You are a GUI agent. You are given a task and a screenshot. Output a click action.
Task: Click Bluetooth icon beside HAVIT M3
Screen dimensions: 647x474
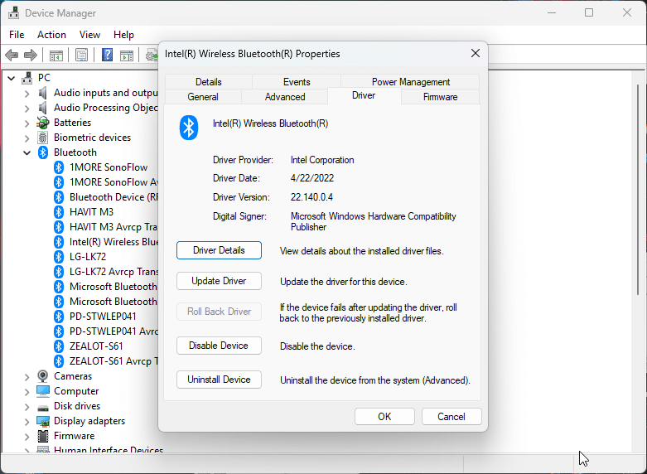(59, 212)
